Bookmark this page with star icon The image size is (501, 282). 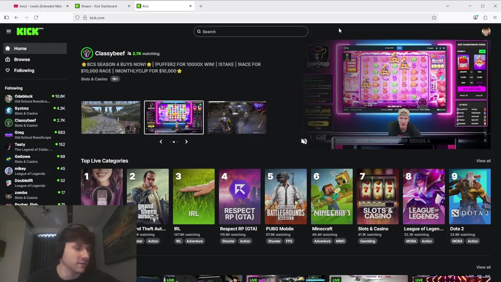pyautogui.click(x=434, y=18)
